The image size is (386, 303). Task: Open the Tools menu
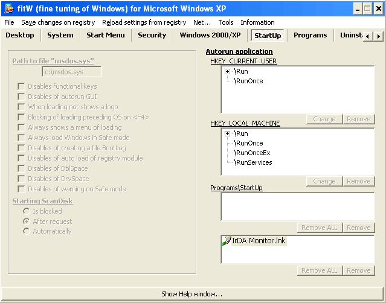[226, 22]
